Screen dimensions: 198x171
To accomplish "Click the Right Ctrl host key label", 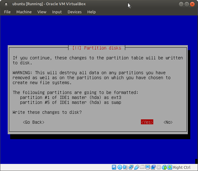I will [x=182, y=167].
